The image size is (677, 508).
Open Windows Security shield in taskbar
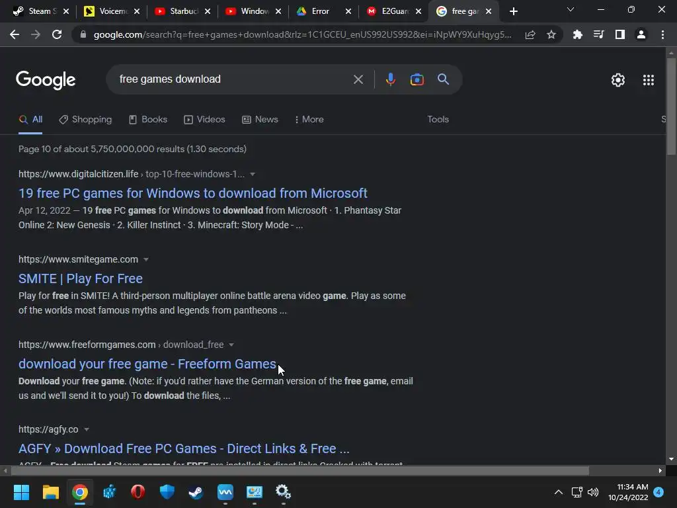[x=167, y=492]
